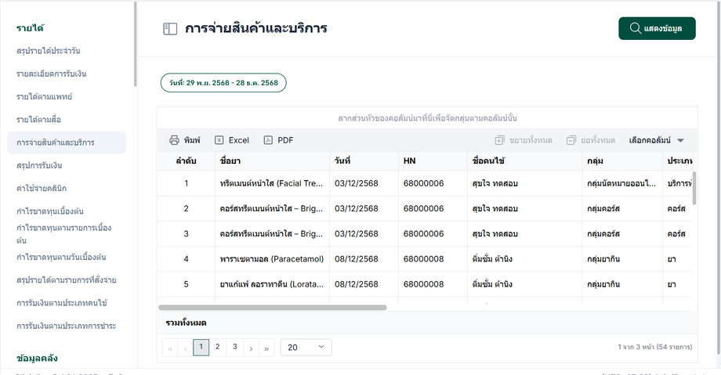Go to page 2 of the table

(x=217, y=347)
